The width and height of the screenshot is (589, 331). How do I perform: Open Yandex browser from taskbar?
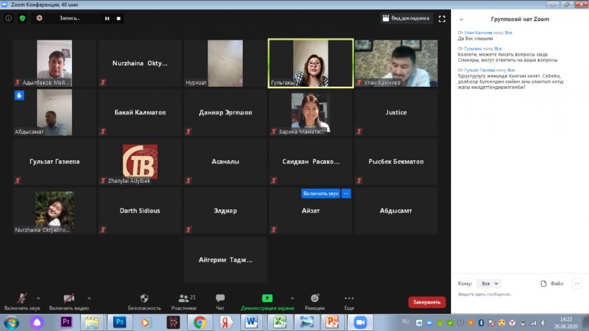[x=225, y=322]
